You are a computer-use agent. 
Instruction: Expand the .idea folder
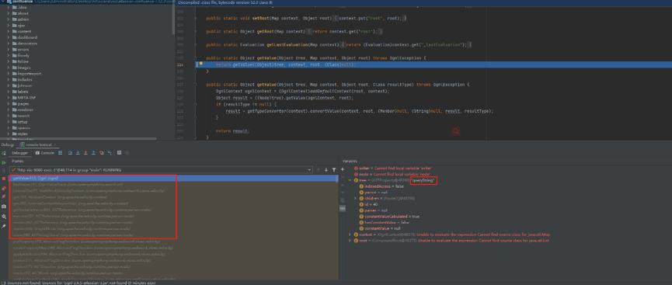tap(9, 7)
